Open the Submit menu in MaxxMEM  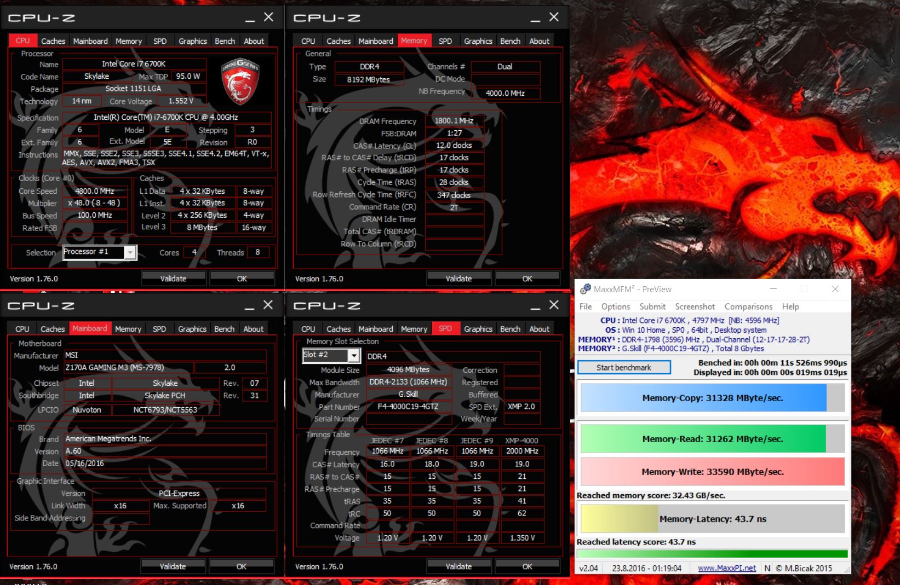tap(652, 306)
